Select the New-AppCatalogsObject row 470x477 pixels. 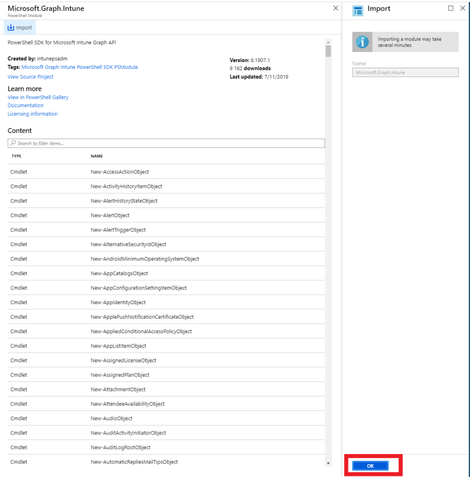[x=166, y=273]
